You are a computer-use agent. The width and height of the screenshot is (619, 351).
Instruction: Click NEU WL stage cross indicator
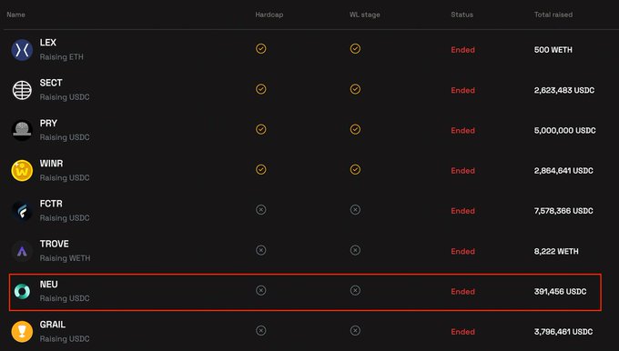click(x=355, y=290)
